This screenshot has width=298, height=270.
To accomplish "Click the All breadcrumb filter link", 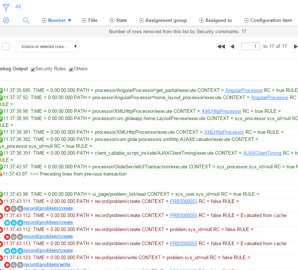I will 18,6.
